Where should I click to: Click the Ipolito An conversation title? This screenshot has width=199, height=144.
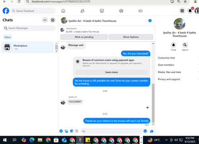pos(92,21)
